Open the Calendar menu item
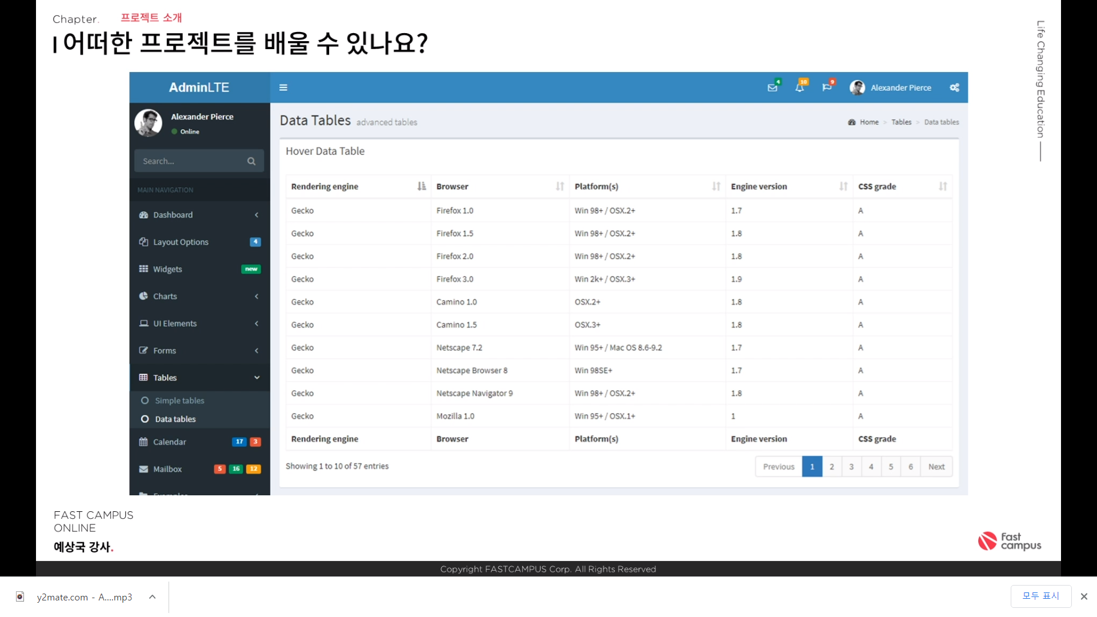The width and height of the screenshot is (1097, 617). click(x=170, y=442)
